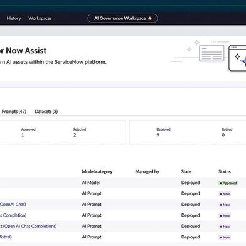Click Deployed state in AI Model row

pos(190,183)
